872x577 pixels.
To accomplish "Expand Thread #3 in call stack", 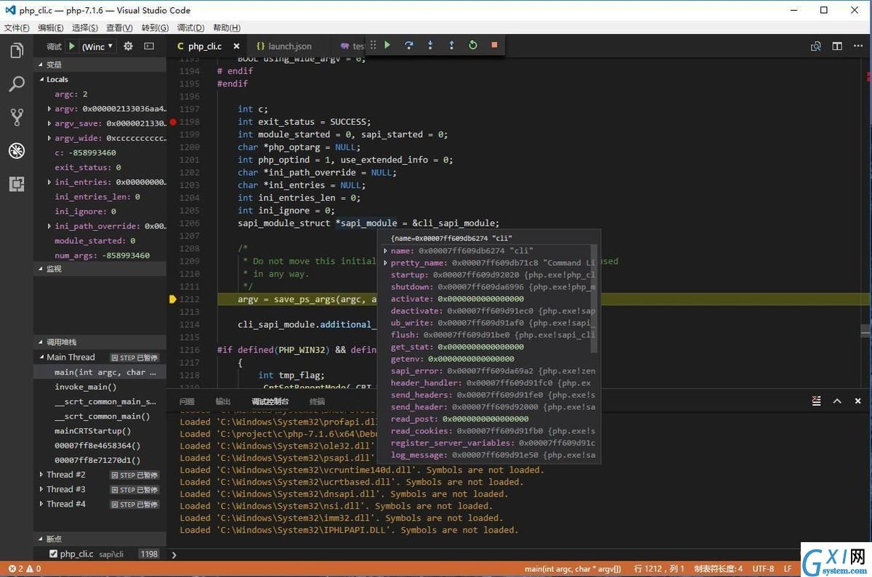I will (41, 489).
